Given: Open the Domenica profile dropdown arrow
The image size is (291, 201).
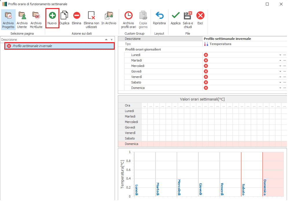Looking at the screenshot, I should 280,88.
